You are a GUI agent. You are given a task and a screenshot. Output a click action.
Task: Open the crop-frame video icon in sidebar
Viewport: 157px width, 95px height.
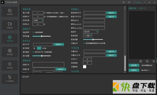(10, 11)
